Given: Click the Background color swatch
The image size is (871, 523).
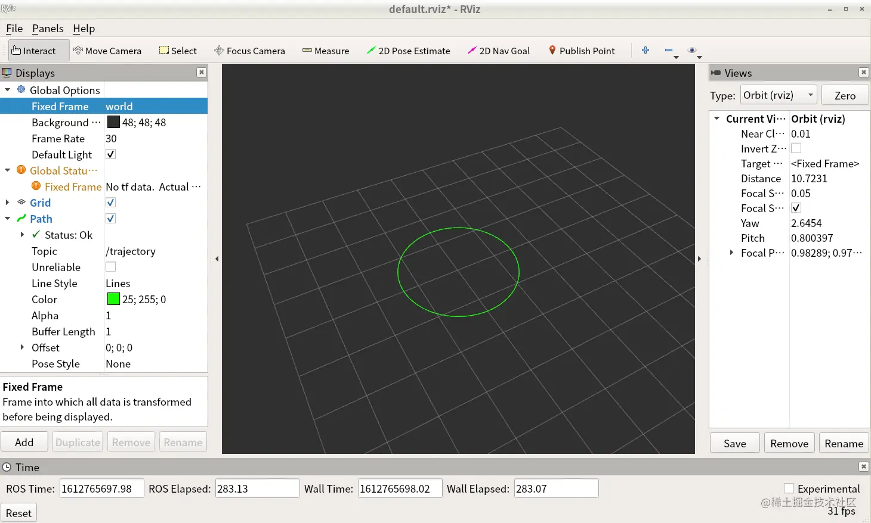Looking at the screenshot, I should 113,122.
